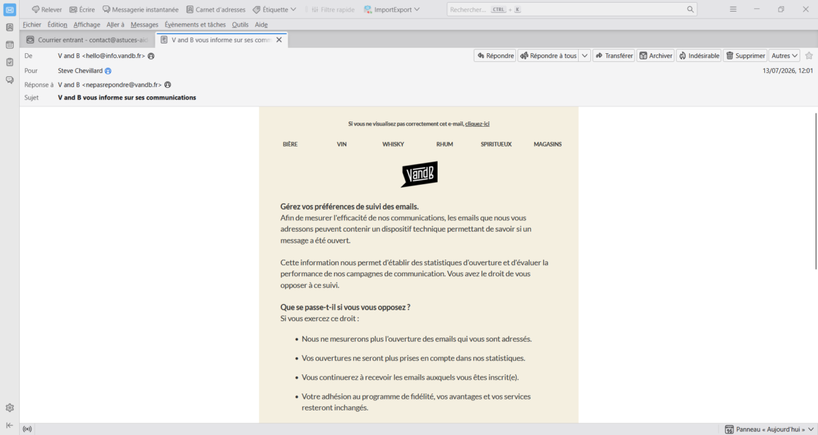Screen dimensions: 818x435
Task: Toggle the Panneau Aujourd'hui pane
Action: coord(768,430)
